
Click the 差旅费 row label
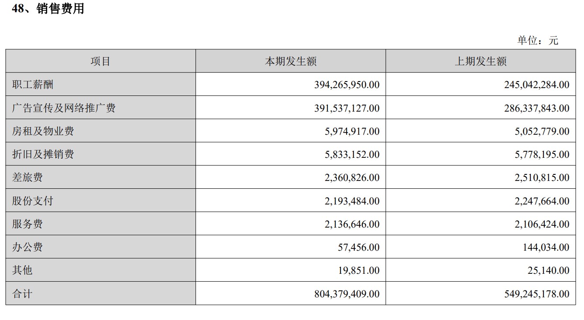coord(27,177)
